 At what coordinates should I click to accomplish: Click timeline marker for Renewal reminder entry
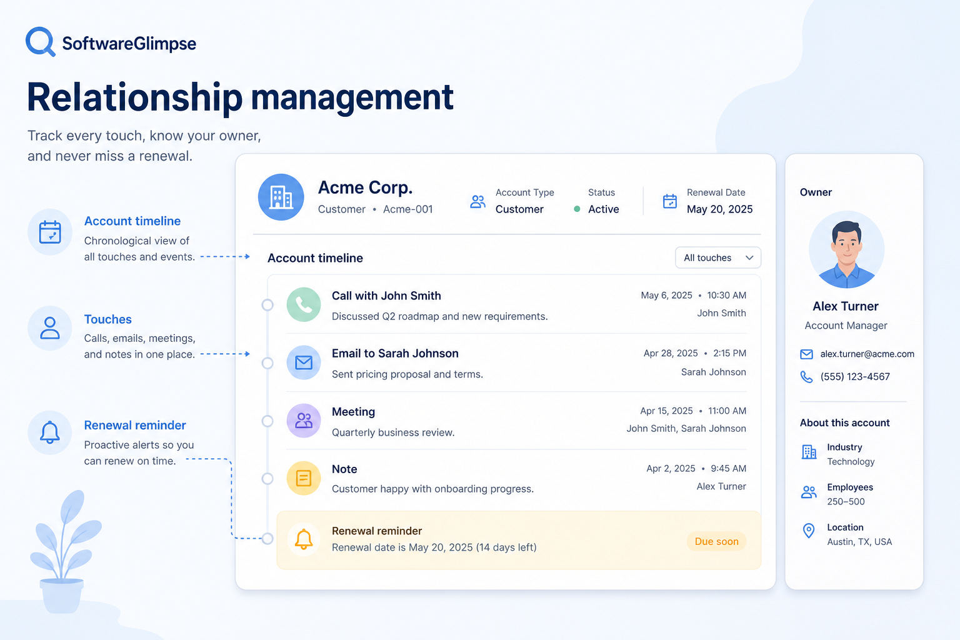267,539
